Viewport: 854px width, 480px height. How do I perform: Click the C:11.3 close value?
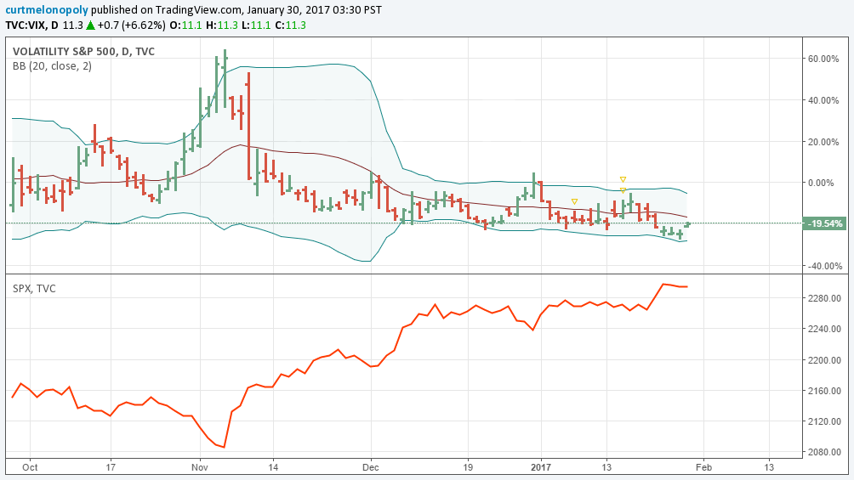click(290, 25)
